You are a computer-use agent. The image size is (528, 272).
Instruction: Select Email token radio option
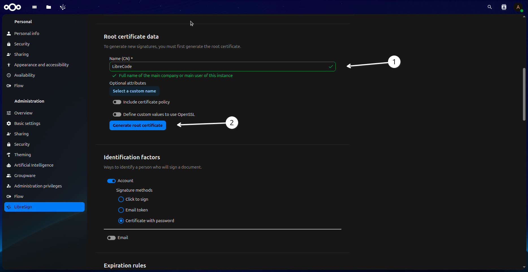click(121, 210)
